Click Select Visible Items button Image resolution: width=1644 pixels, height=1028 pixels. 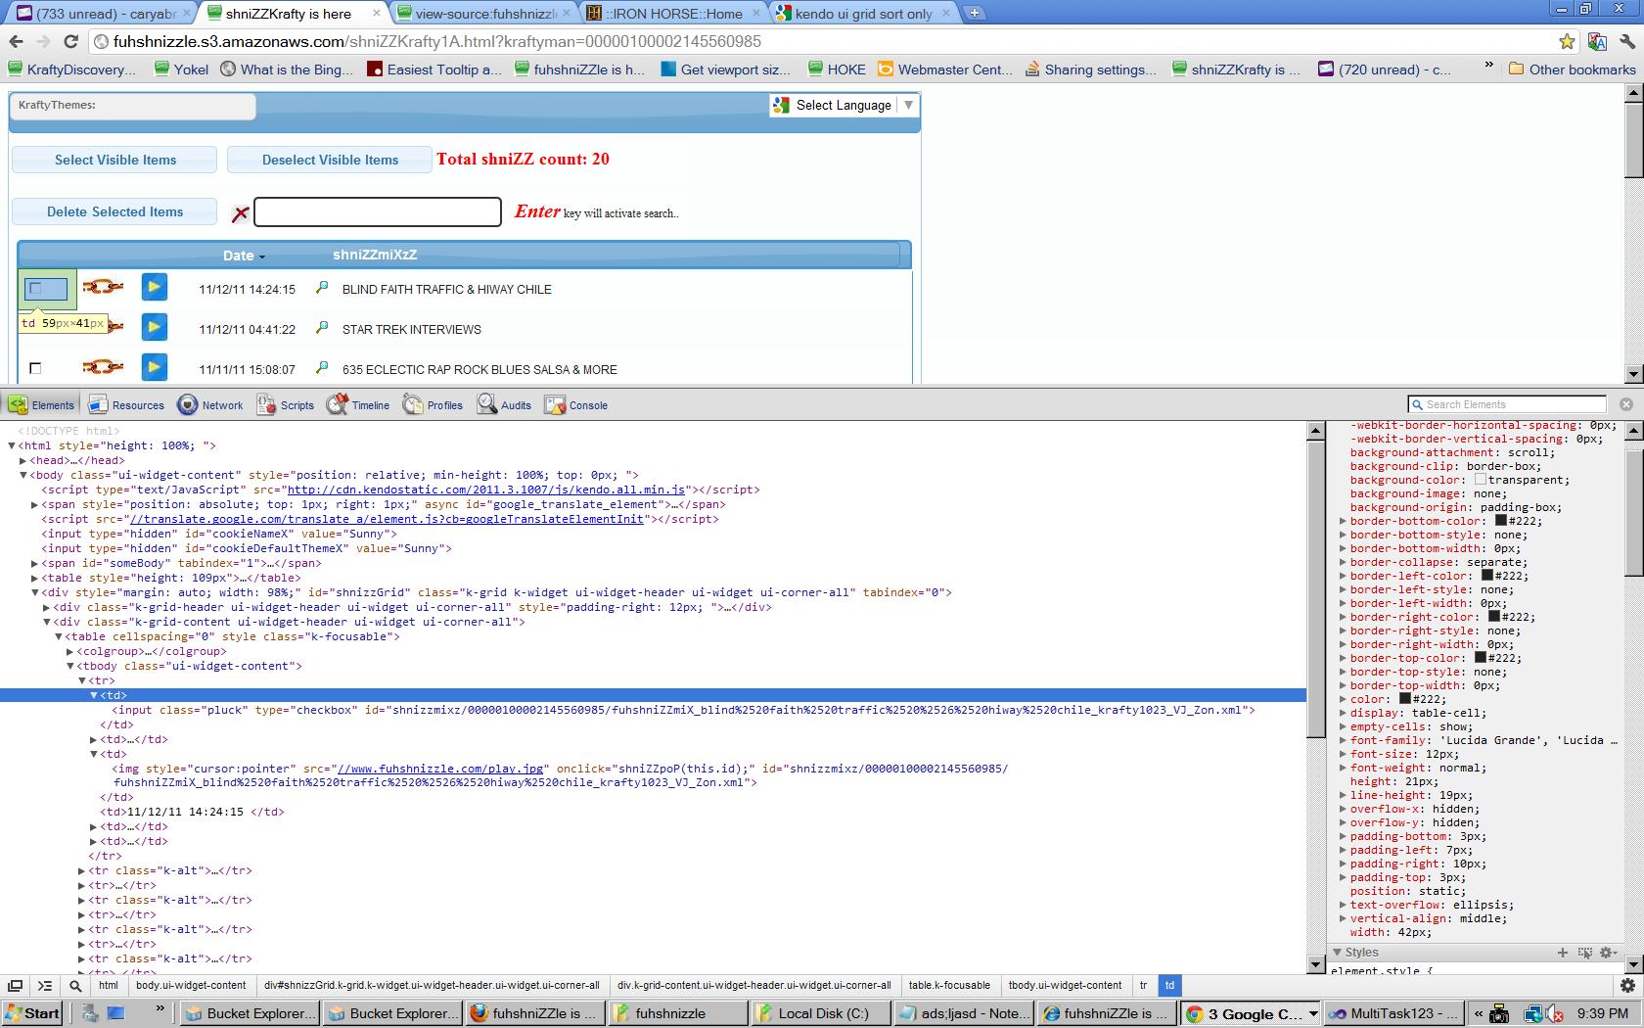pos(114,160)
